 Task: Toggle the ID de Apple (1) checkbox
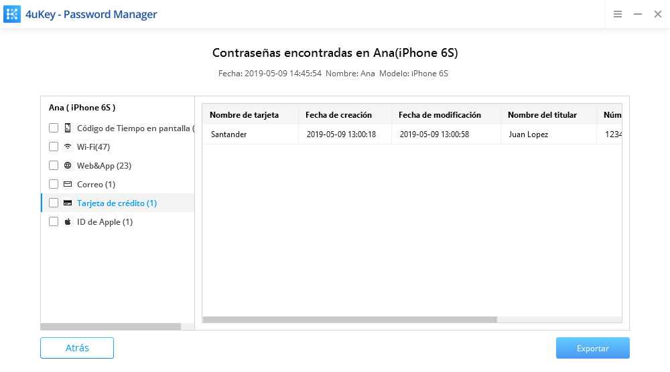54,221
